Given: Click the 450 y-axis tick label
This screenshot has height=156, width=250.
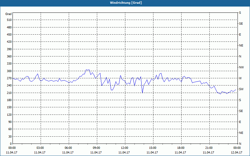Looking at the screenshot, I should point(9,35).
